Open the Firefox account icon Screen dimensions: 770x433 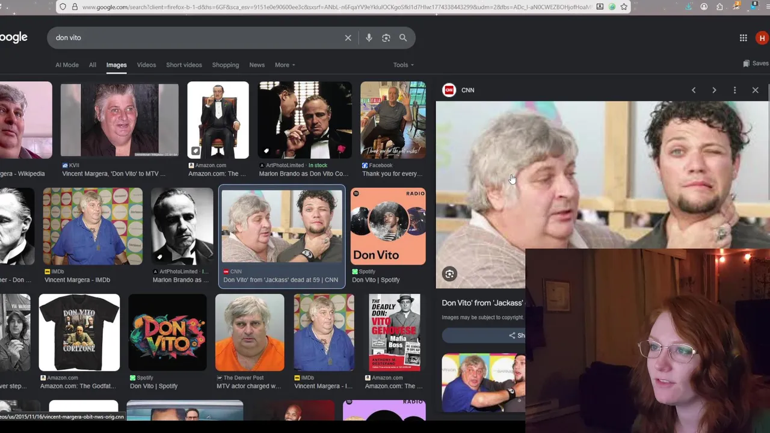(x=704, y=7)
